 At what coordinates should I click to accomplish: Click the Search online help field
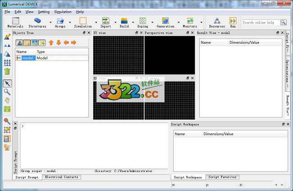click(x=261, y=23)
